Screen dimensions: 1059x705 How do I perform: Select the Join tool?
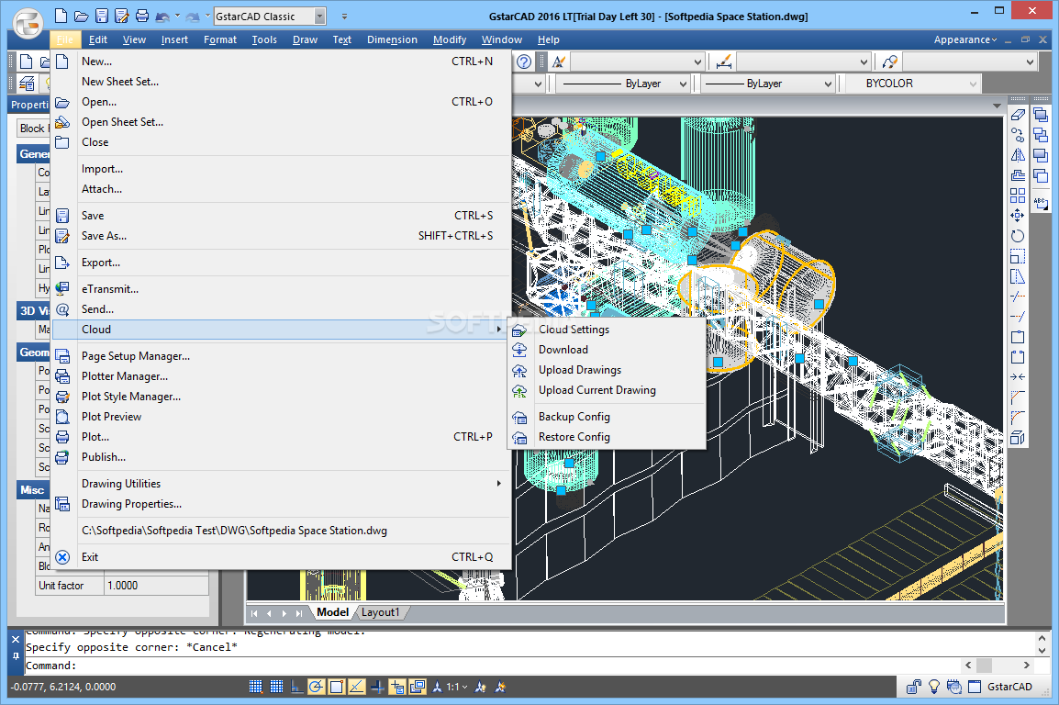pos(1018,376)
